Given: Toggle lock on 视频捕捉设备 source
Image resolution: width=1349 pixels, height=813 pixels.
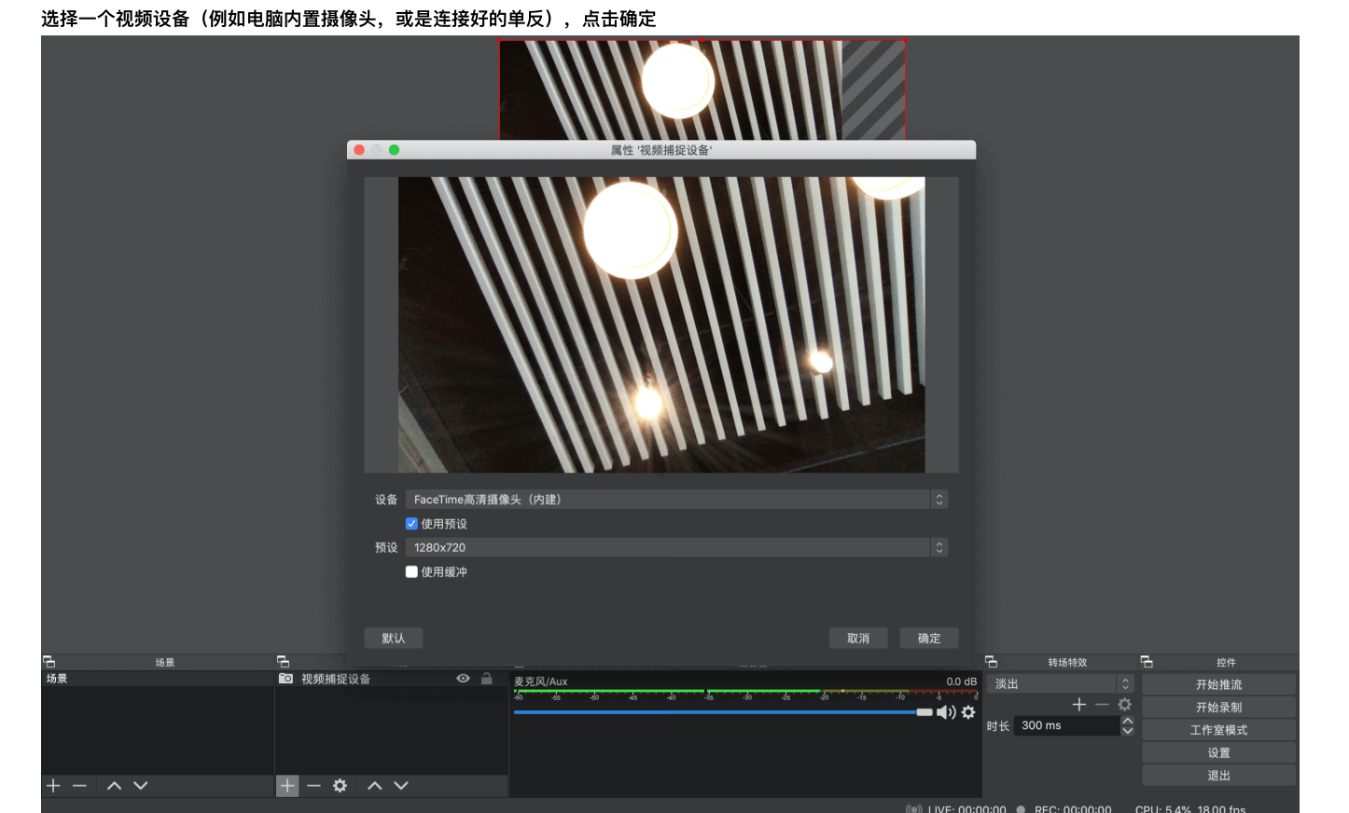Looking at the screenshot, I should click(486, 679).
